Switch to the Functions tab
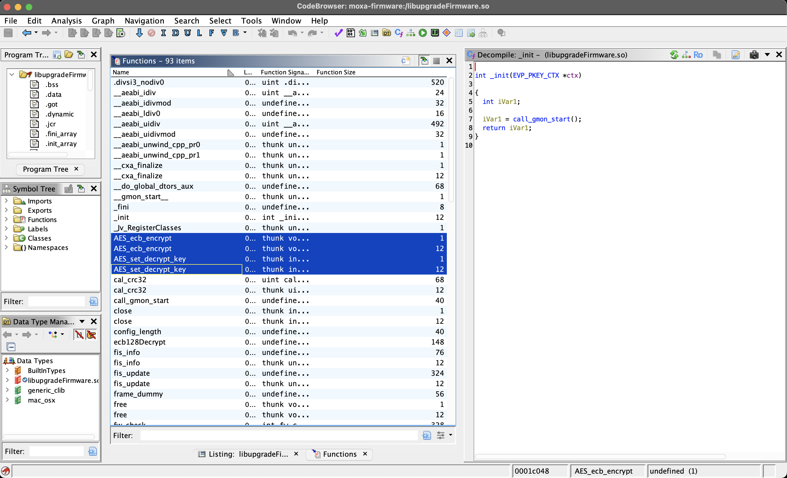 pyautogui.click(x=340, y=454)
